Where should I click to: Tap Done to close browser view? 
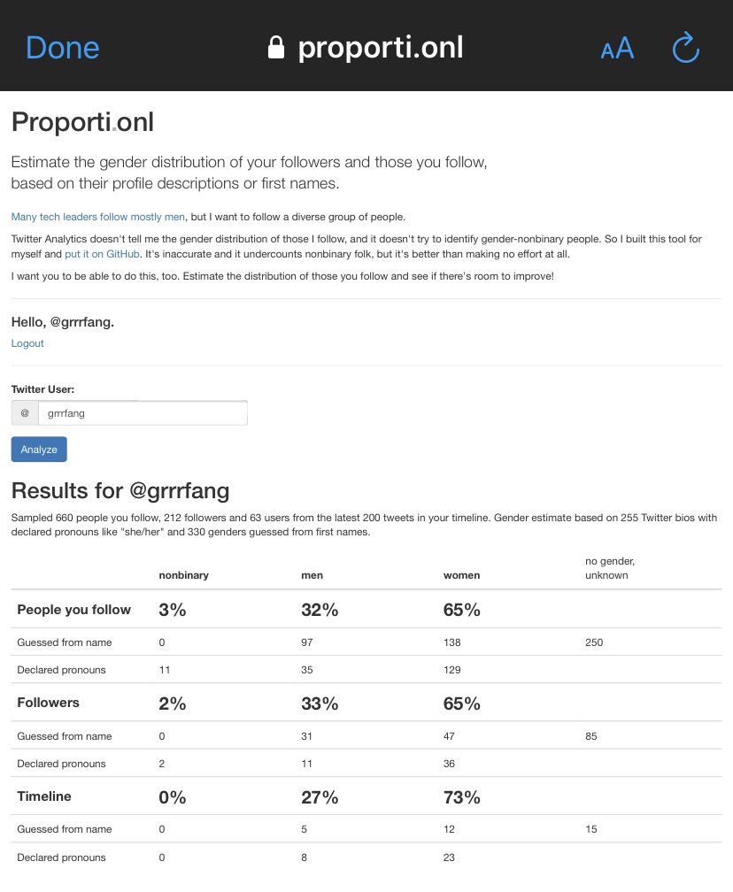click(x=63, y=48)
